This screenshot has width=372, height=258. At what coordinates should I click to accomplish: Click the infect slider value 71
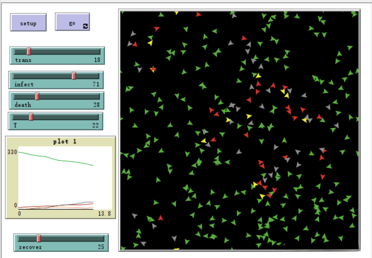click(96, 84)
